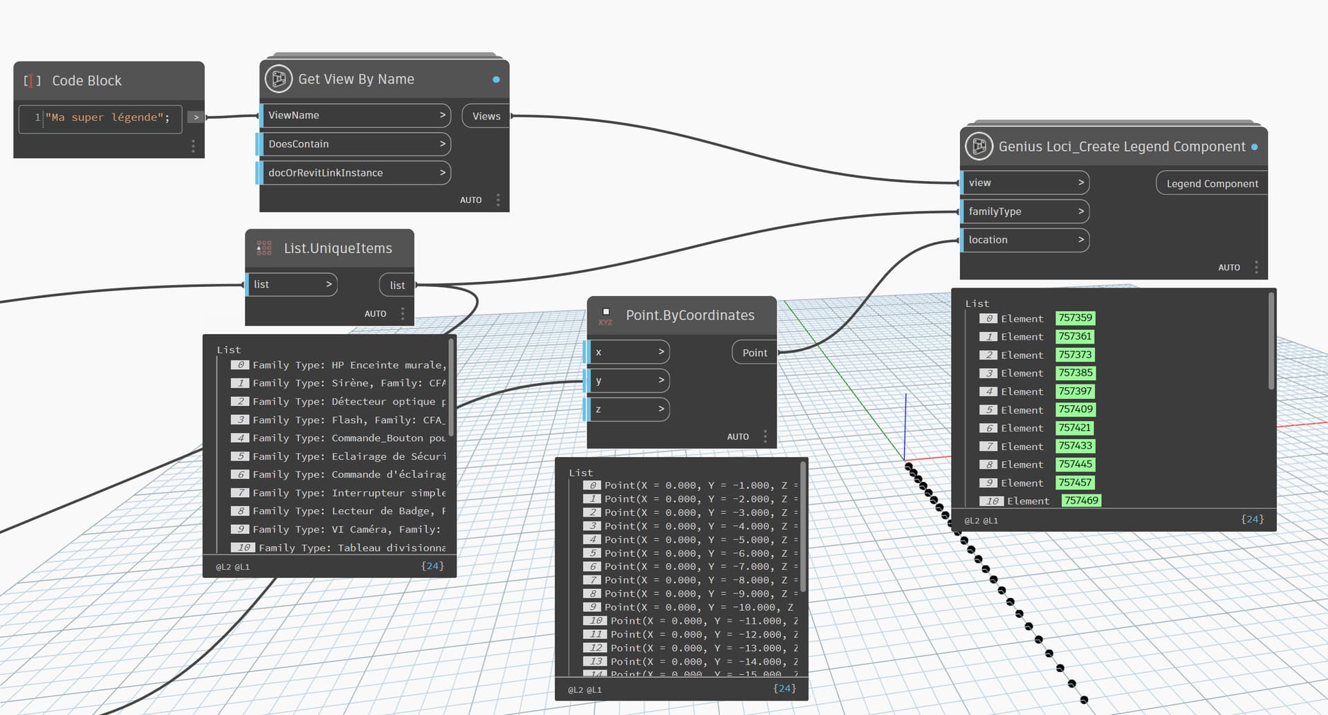
Task: Open Get View By Name options dots
Action: coord(498,200)
